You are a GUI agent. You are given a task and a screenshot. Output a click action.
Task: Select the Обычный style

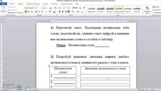[119, 10]
